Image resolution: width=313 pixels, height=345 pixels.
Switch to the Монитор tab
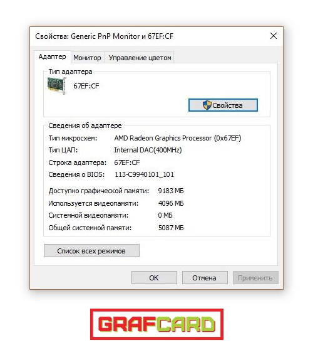click(x=88, y=58)
